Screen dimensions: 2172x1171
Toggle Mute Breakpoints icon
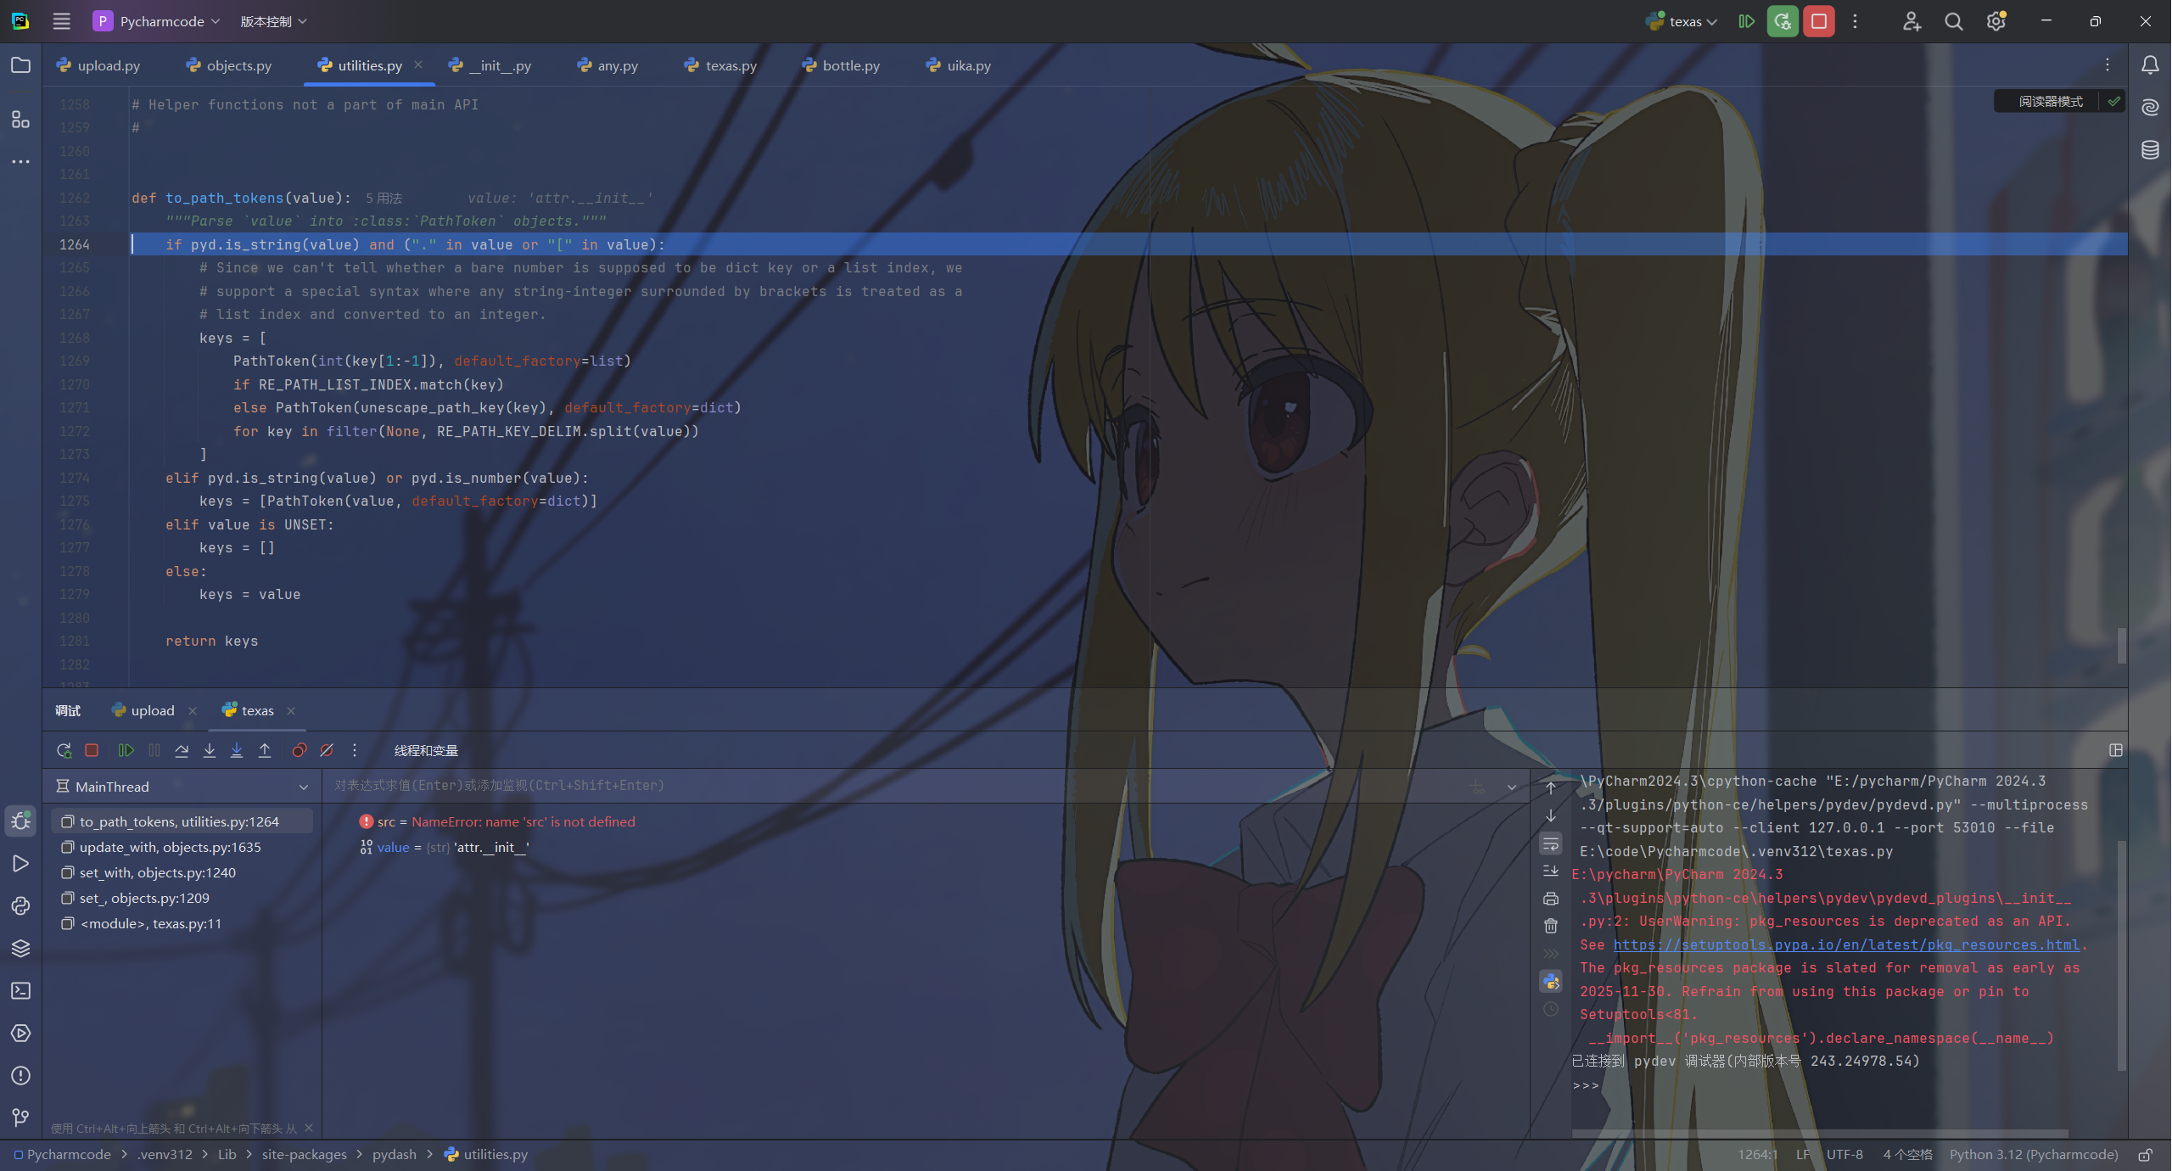click(327, 750)
